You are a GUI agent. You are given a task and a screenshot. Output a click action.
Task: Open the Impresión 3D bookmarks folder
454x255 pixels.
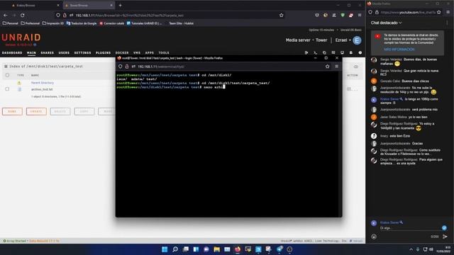click(x=53, y=23)
